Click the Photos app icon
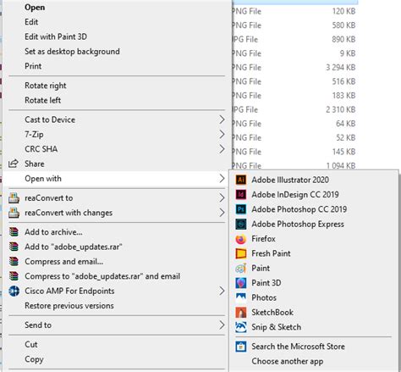The height and width of the screenshot is (372, 401). point(241,297)
